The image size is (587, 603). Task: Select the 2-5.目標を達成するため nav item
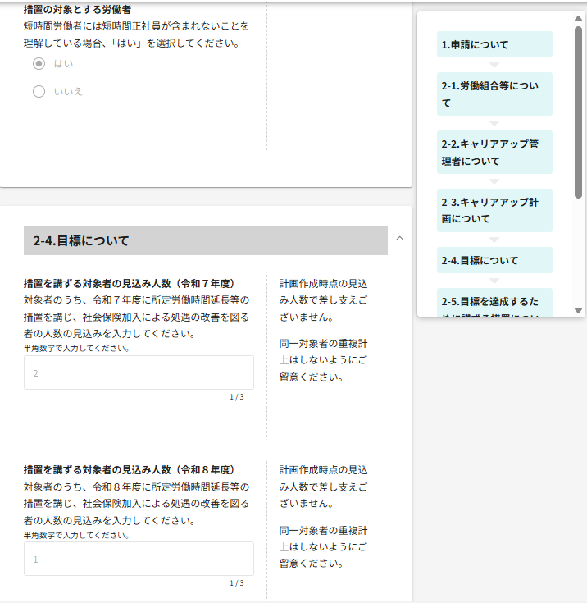(x=494, y=303)
